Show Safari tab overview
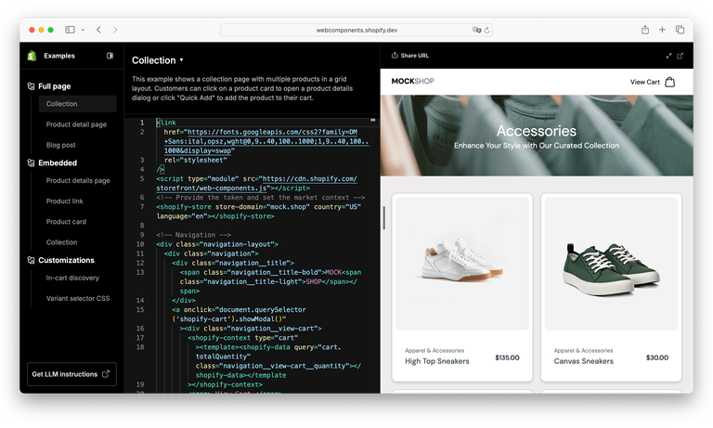 pyautogui.click(x=680, y=30)
